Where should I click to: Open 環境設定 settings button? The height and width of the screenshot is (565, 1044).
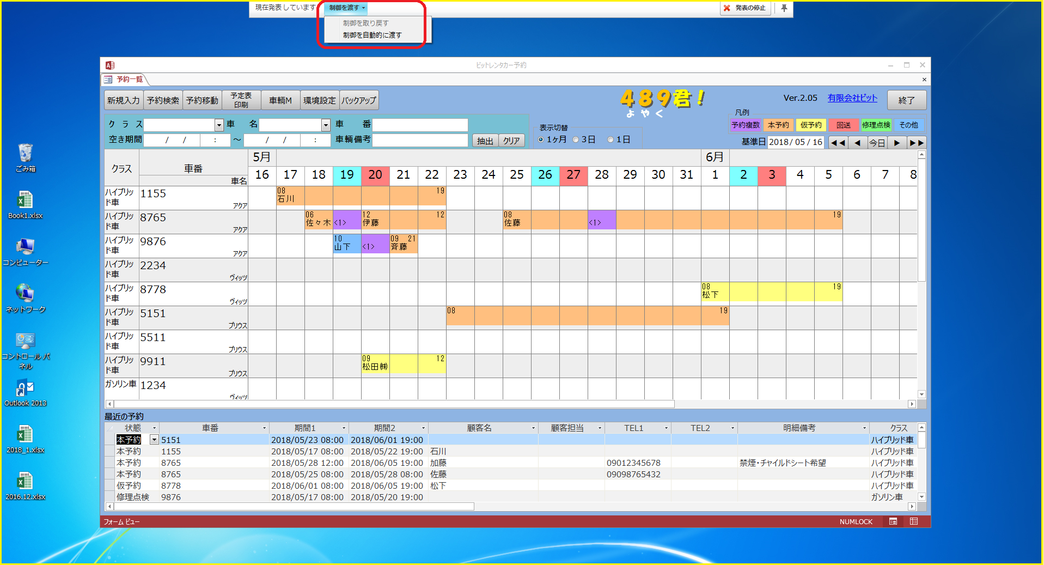(x=320, y=100)
